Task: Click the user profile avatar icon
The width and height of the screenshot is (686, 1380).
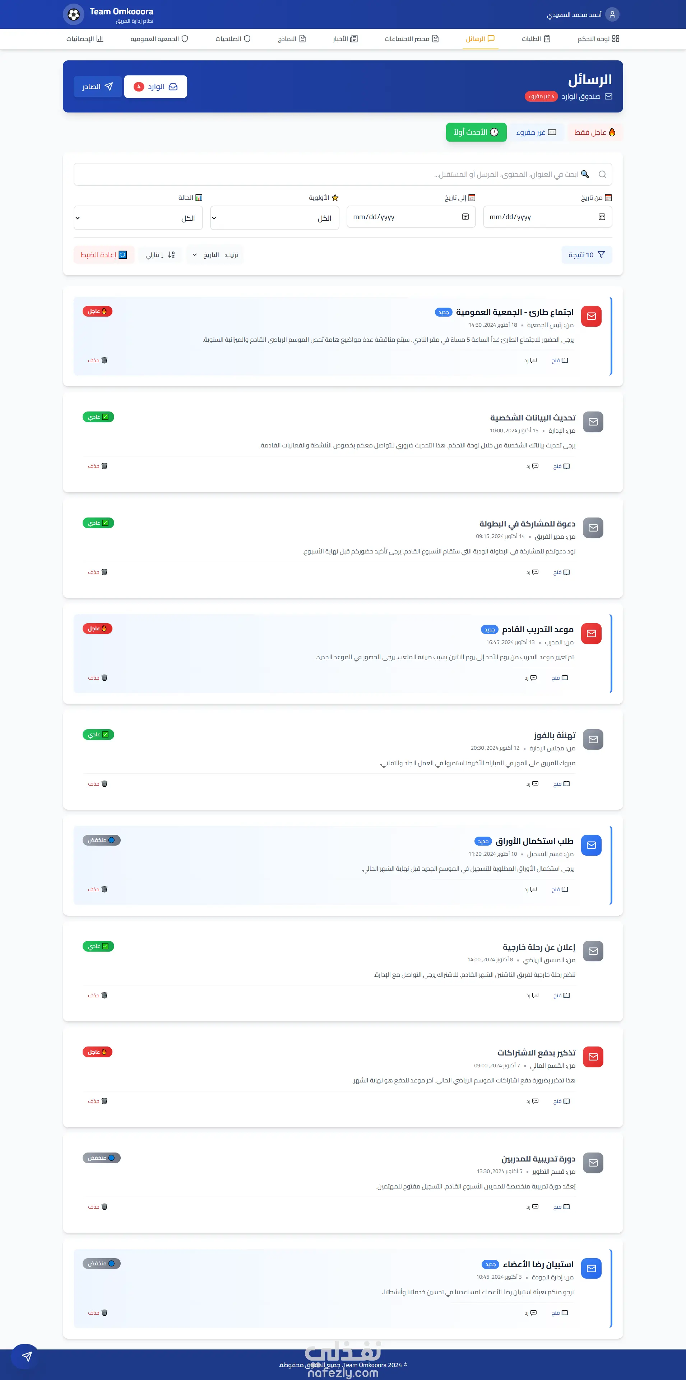Action: pyautogui.click(x=612, y=14)
